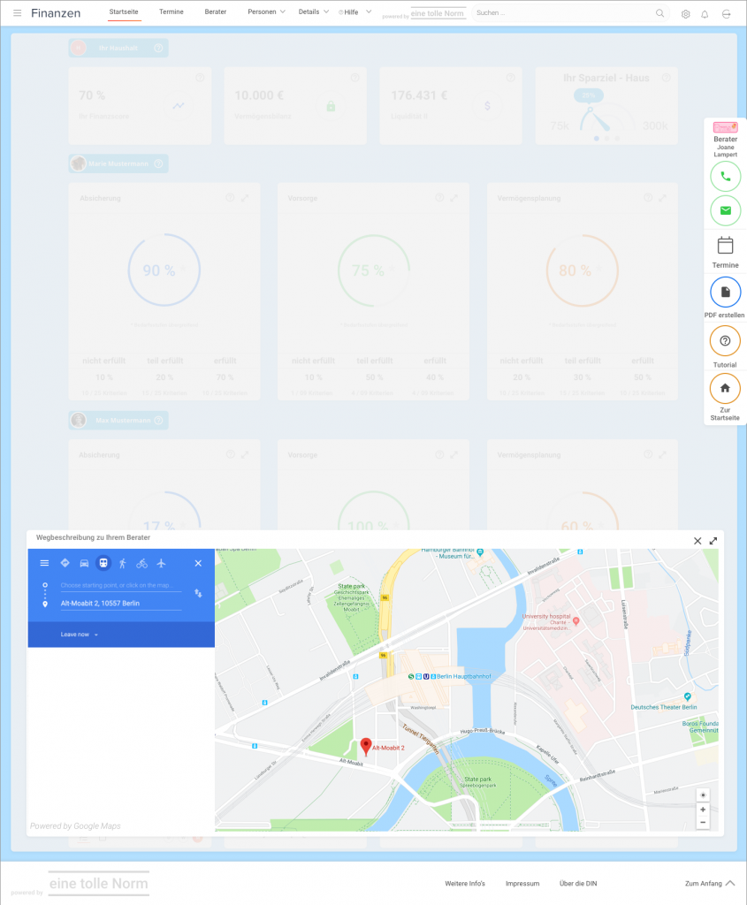This screenshot has height=905, width=747.
Task: Expand the Leave now dropdown
Action: click(80, 635)
